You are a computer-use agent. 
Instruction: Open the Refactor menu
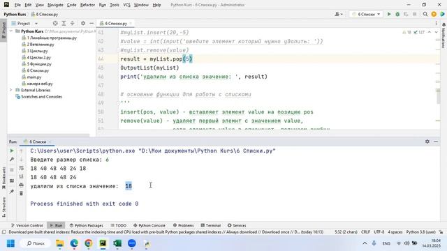87,5
